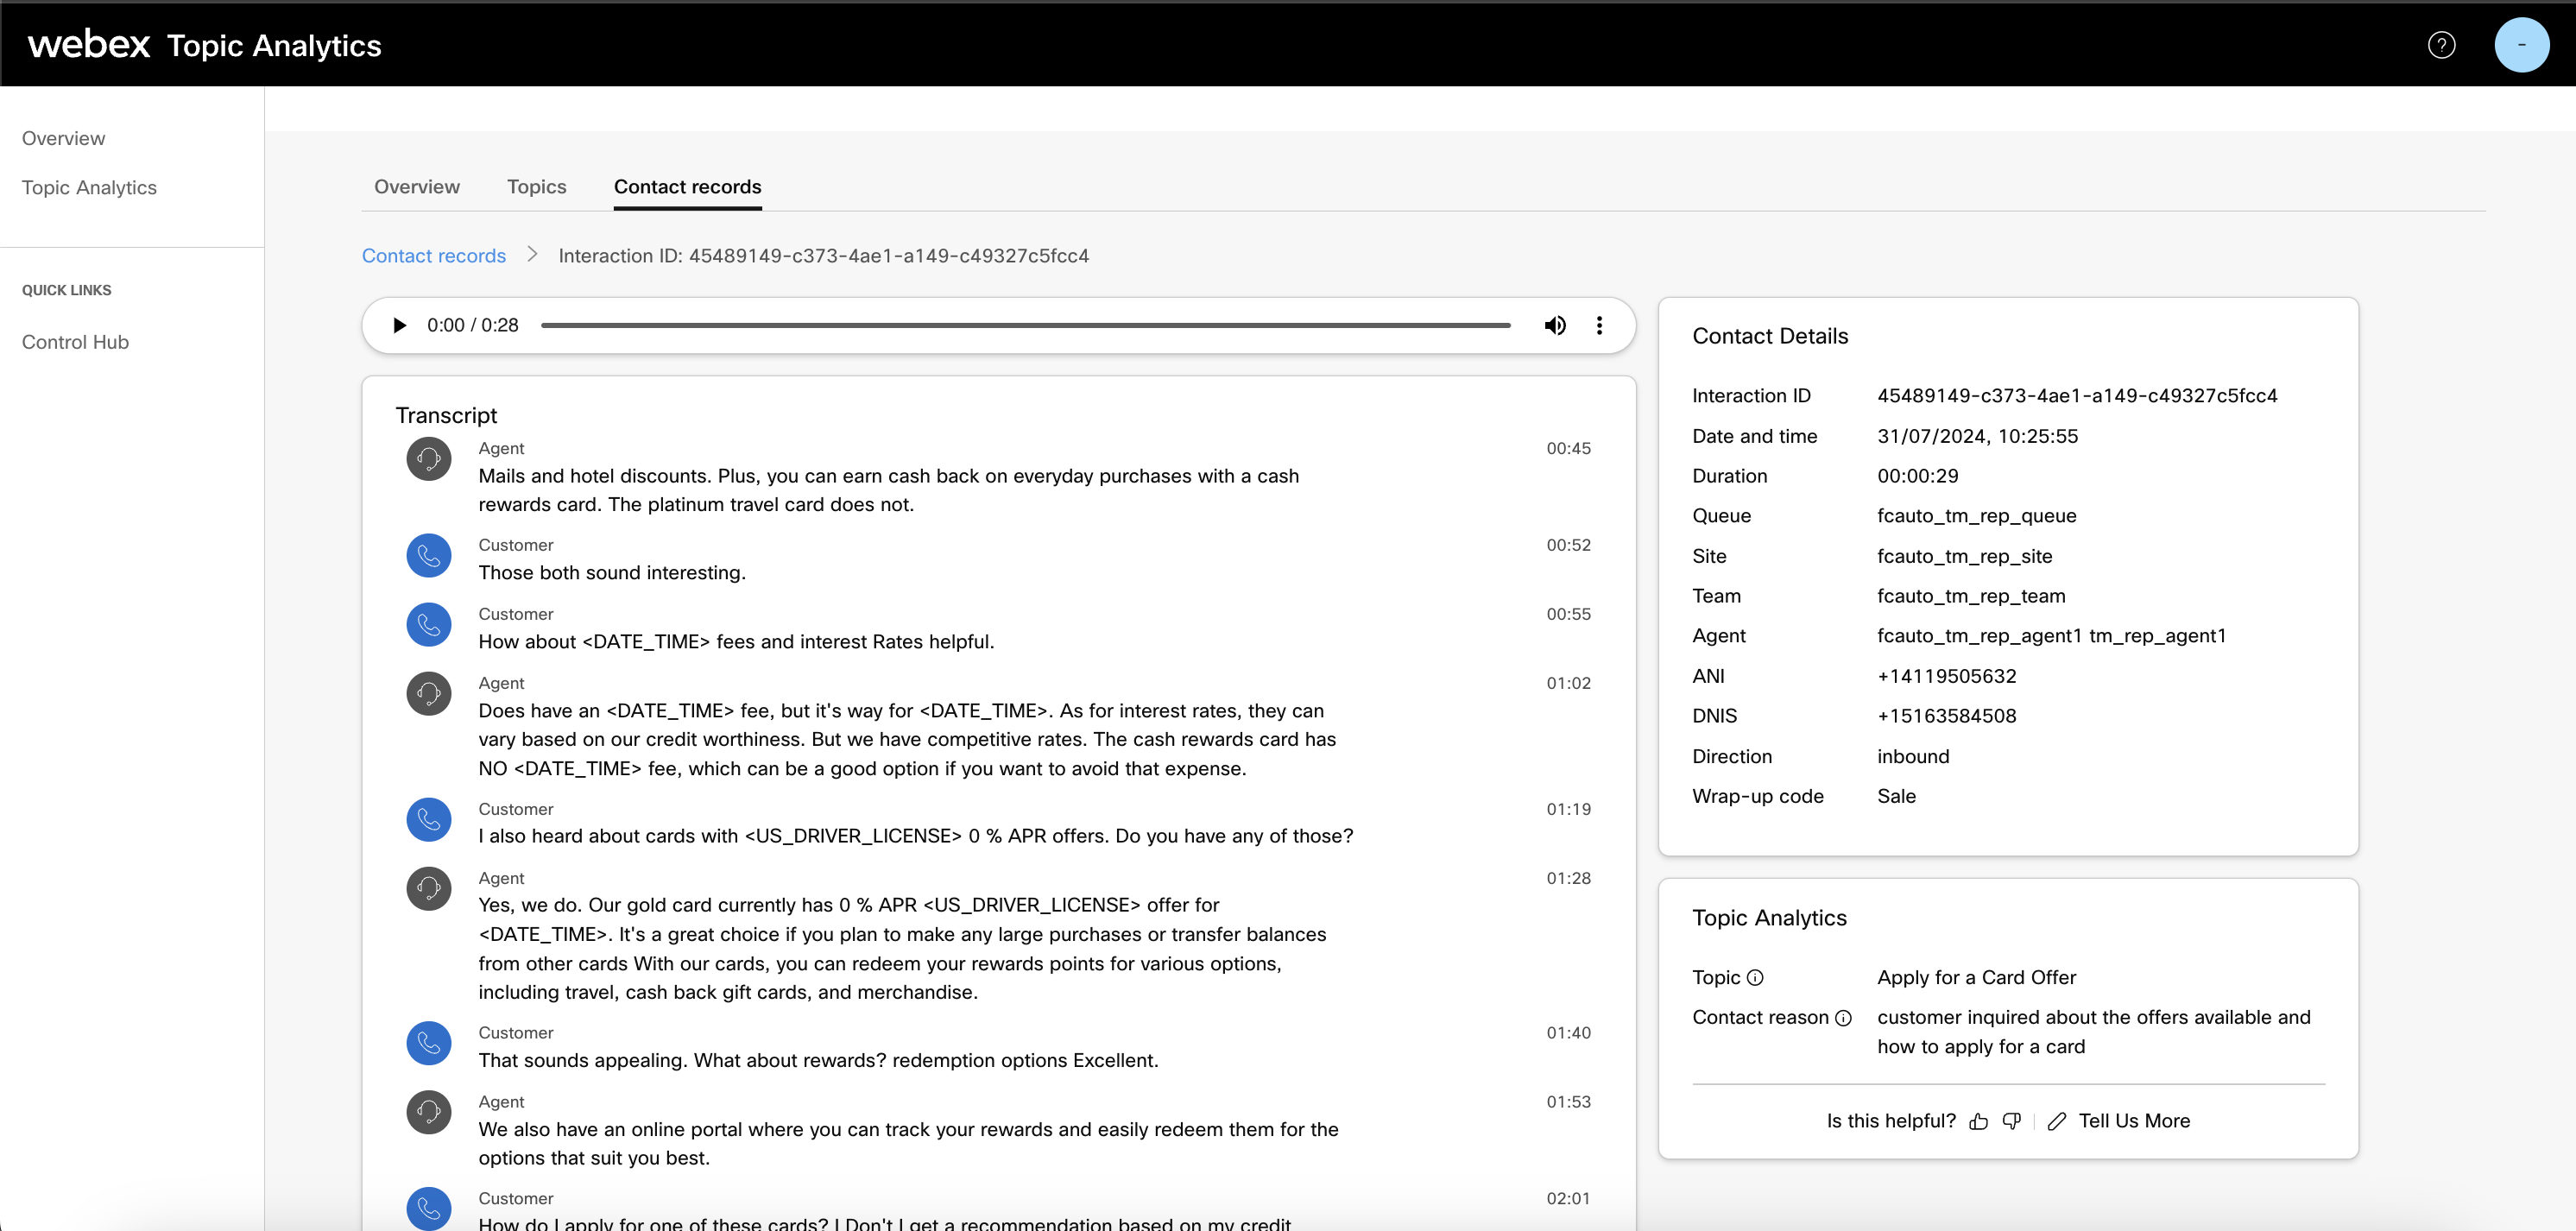Click the Overview item in left sidebar
This screenshot has width=2576, height=1231.
click(x=62, y=138)
